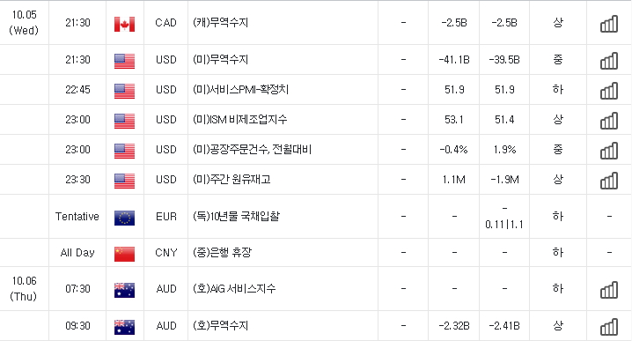Open chart icon for US Services PMI row
Screen dimensions: 632x341
(x=609, y=91)
